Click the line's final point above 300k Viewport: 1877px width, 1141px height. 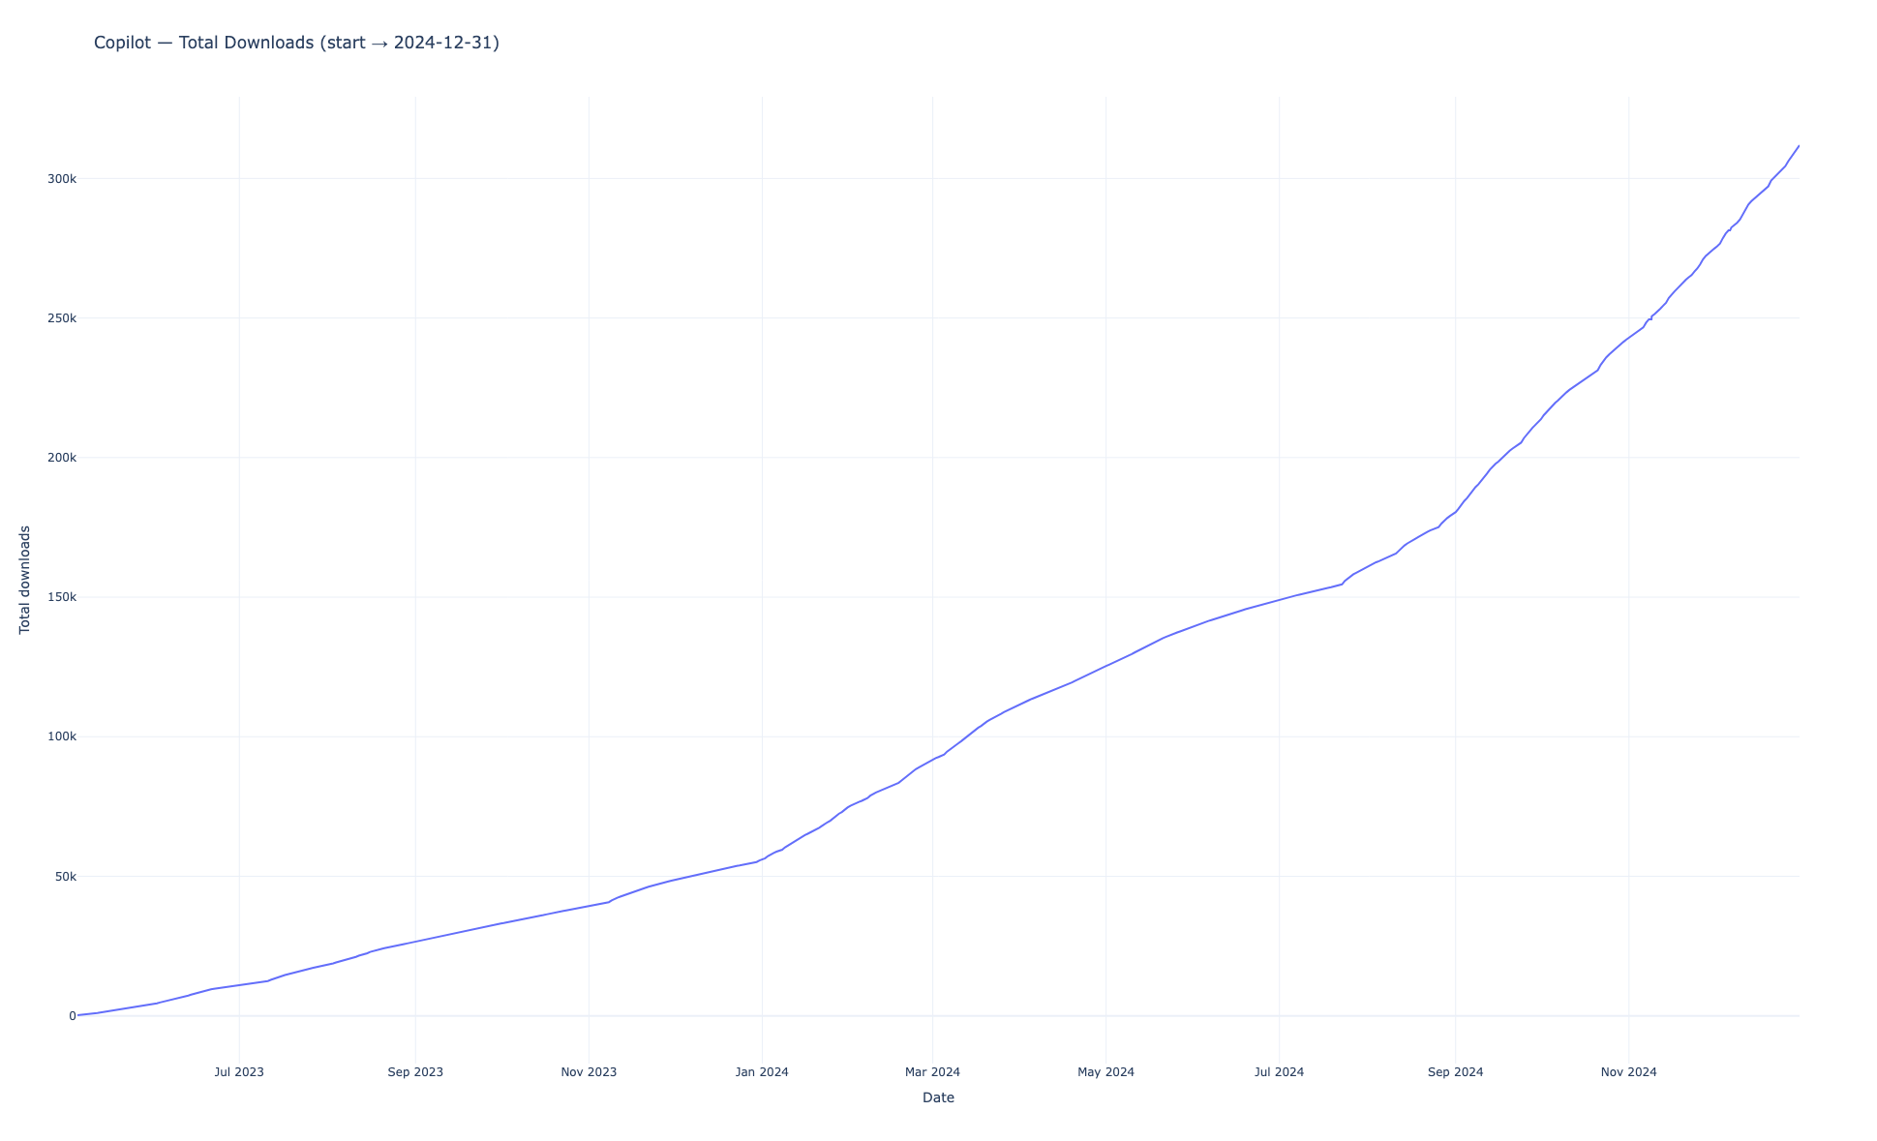pos(1799,146)
